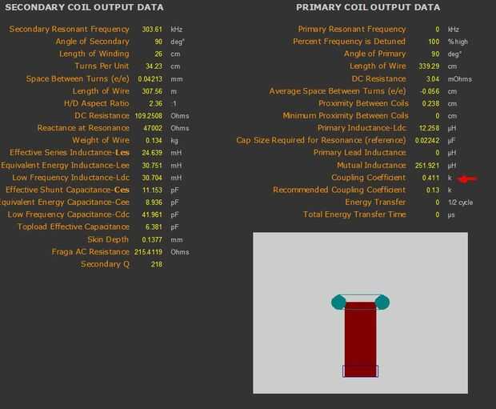The image size is (496, 409).
Task: Select Effective Shunt Capacitance-Ces value 11.153
Action: pyautogui.click(x=152, y=190)
